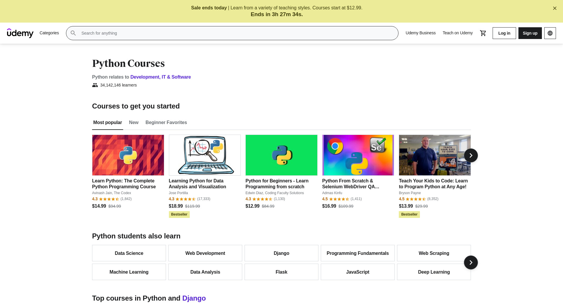Open the Udemy Business link
The height and width of the screenshot is (305, 563).
(x=420, y=33)
